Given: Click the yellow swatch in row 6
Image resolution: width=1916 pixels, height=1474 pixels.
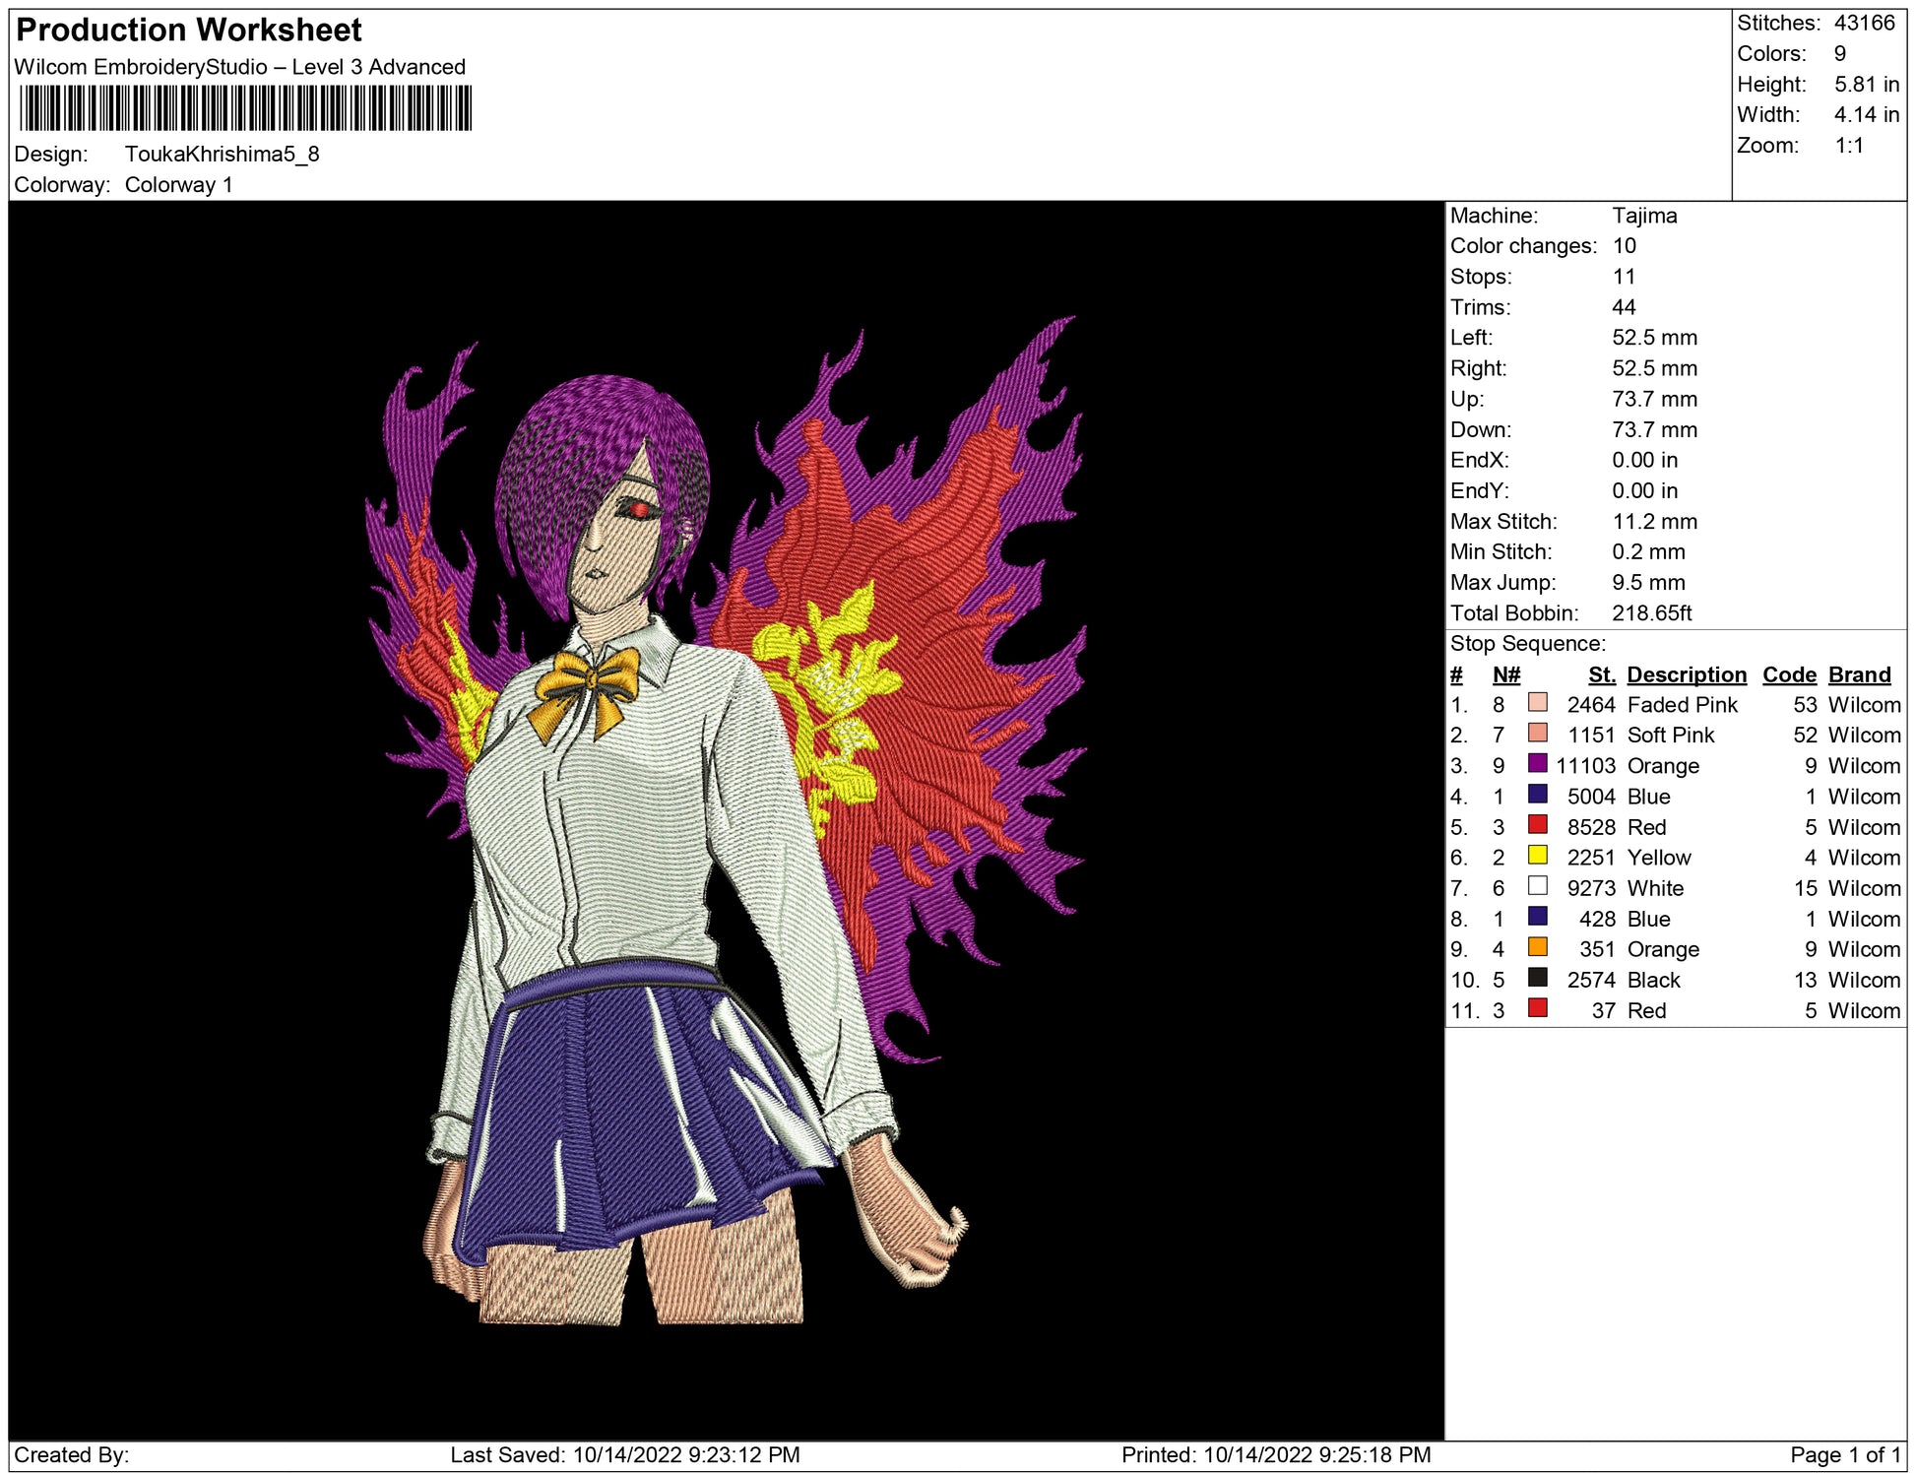Looking at the screenshot, I should 1537,855.
